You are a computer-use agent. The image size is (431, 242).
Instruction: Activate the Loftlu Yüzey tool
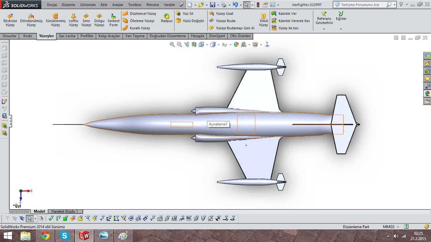(74, 20)
